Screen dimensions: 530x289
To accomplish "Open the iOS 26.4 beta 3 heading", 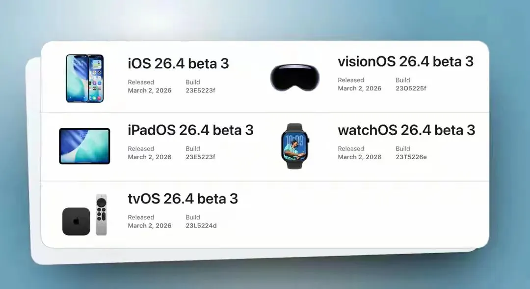I will point(178,63).
